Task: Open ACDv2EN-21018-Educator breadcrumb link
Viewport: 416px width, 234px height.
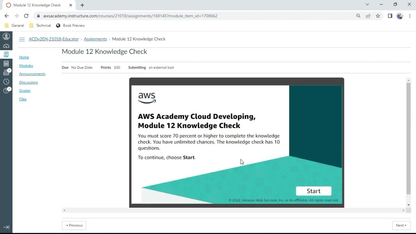Action: pos(54,39)
